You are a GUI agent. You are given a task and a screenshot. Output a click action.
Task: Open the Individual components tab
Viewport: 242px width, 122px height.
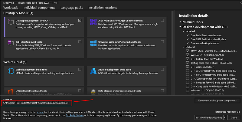[39, 8]
